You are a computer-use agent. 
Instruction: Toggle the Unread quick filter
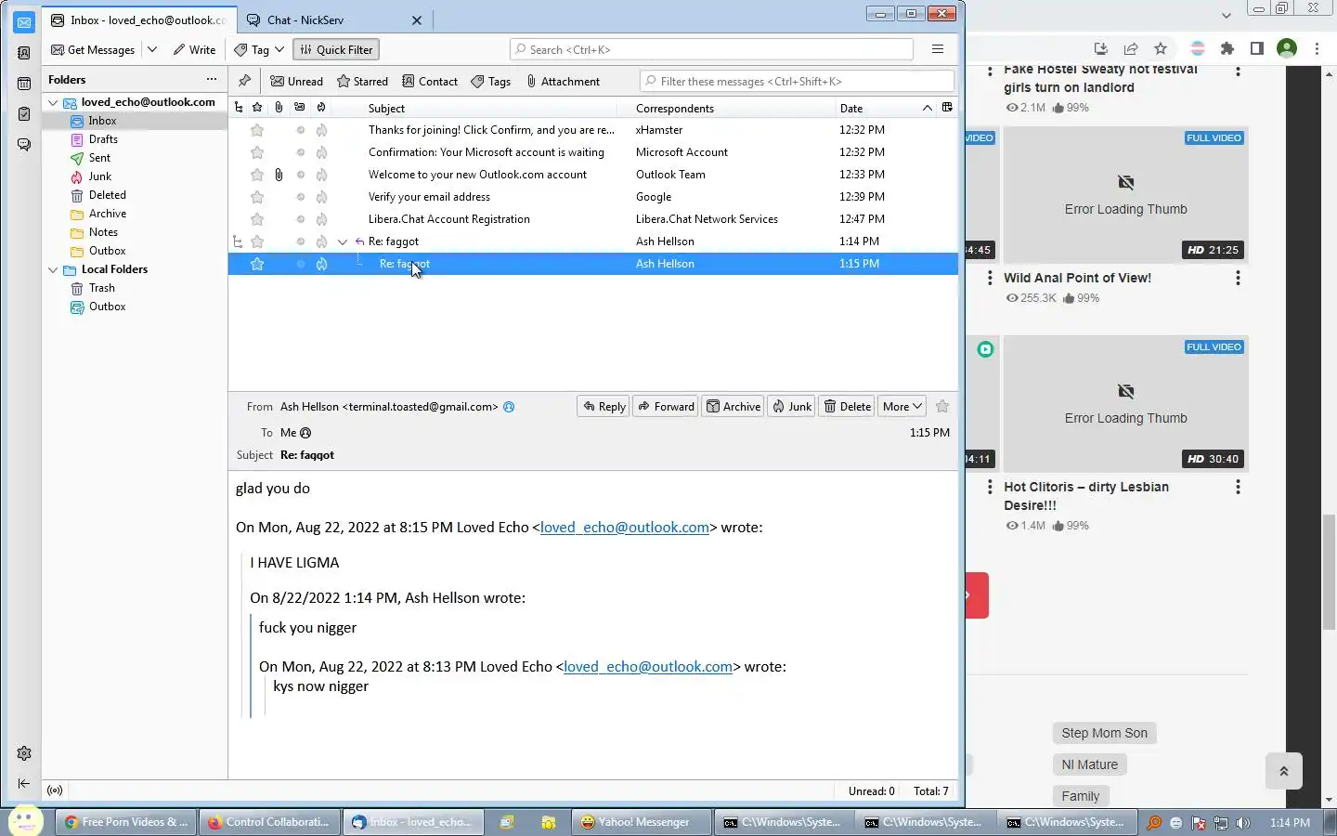click(297, 82)
